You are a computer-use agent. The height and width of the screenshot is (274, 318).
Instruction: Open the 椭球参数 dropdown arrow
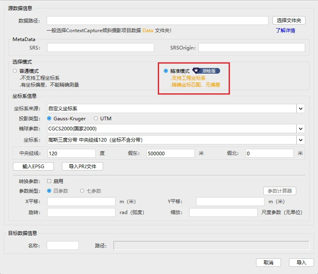tap(301, 129)
